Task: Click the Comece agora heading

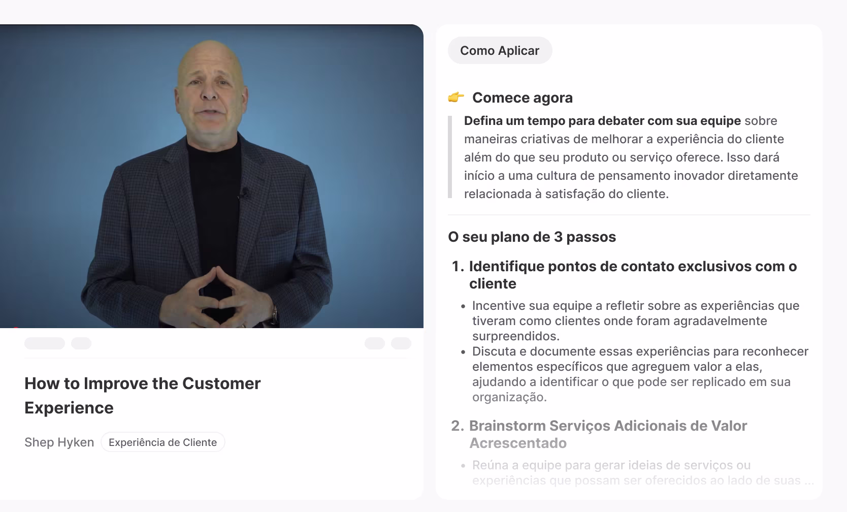Action: pos(523,98)
